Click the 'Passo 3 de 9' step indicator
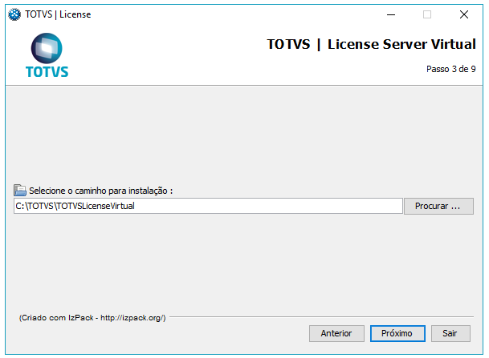This screenshot has height=358, width=489. click(450, 69)
